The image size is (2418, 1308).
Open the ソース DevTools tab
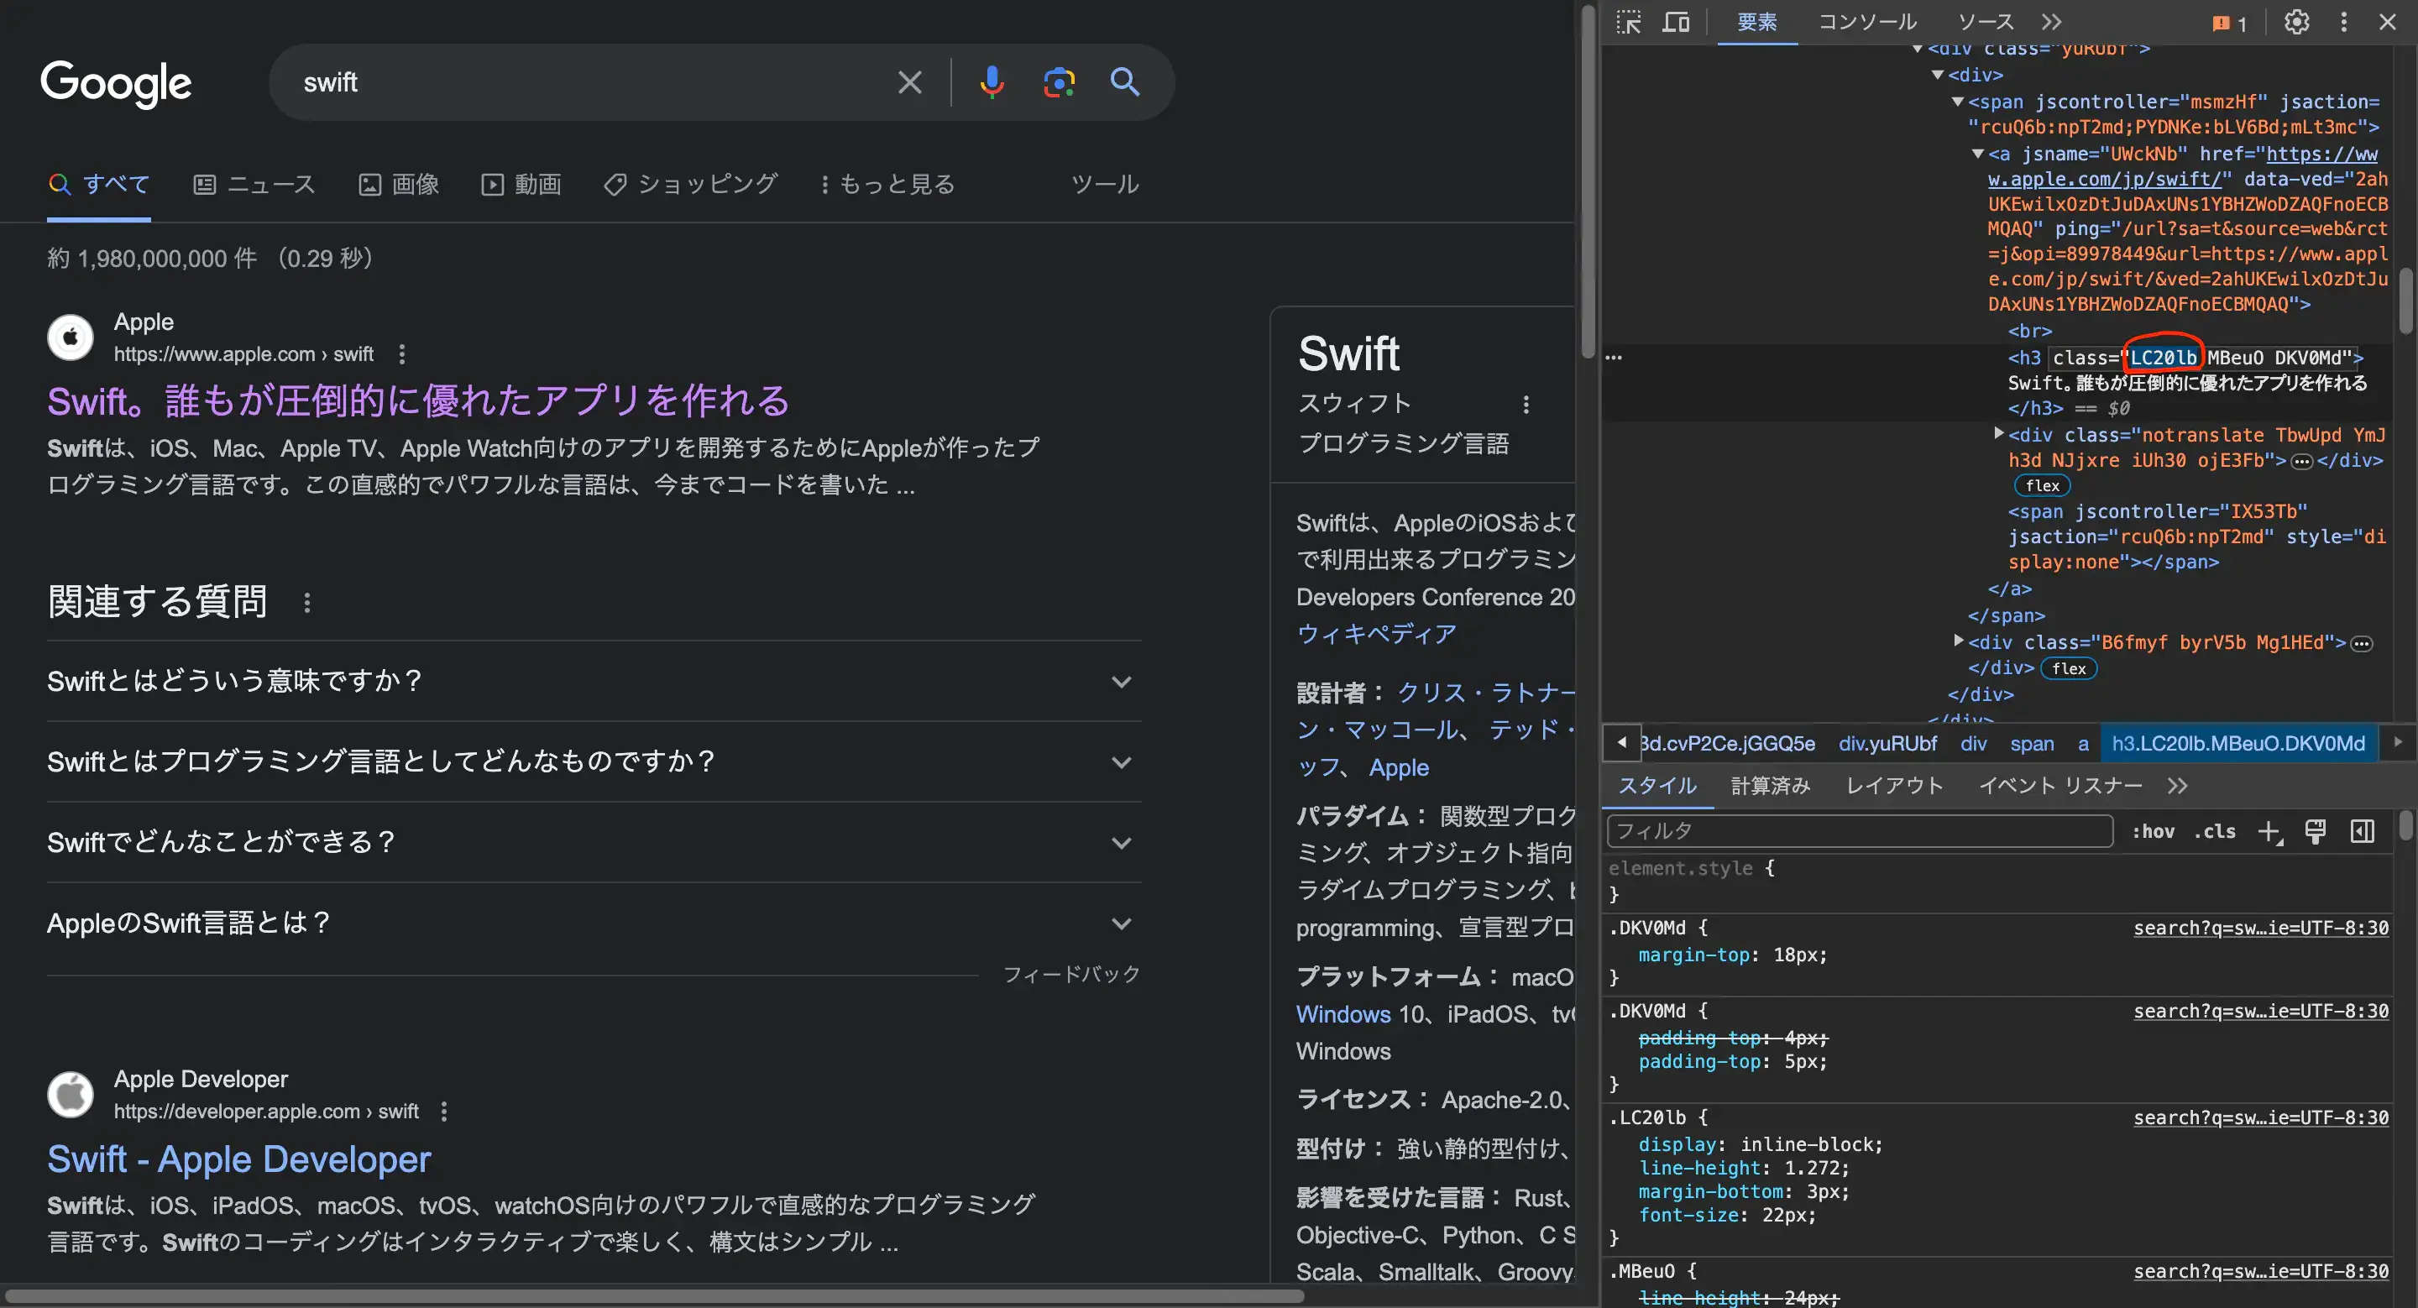(x=1986, y=22)
